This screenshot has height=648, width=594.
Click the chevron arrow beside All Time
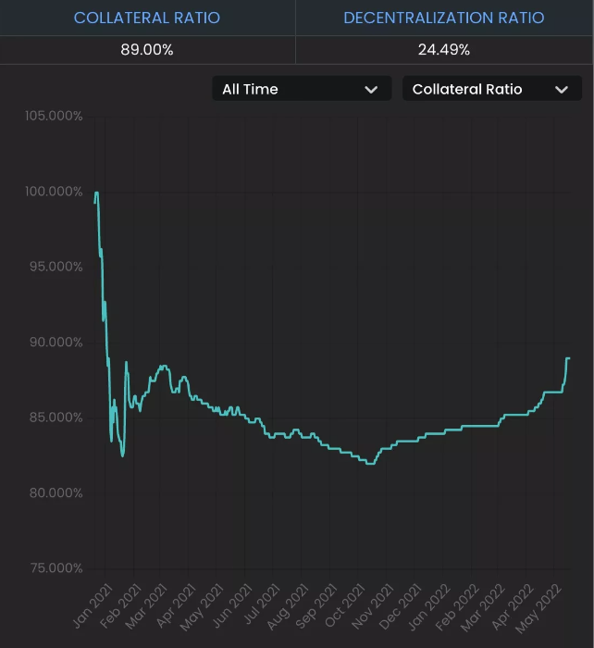(371, 90)
